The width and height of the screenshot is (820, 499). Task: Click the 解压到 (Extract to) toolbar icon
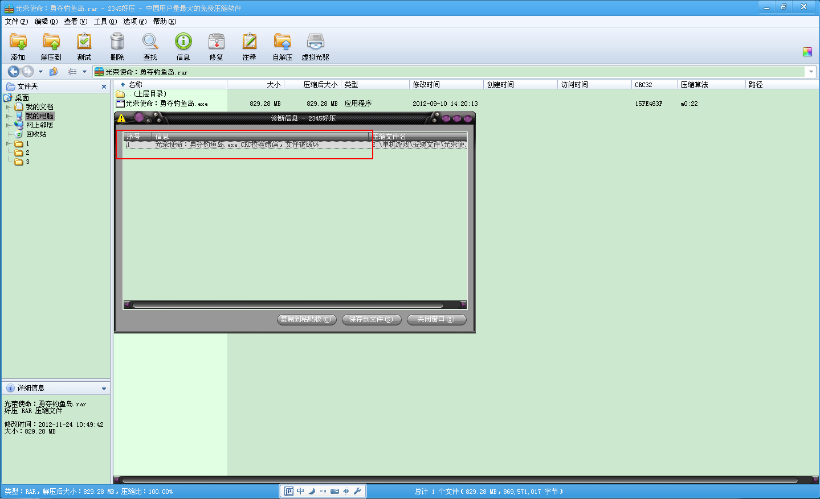tap(51, 42)
